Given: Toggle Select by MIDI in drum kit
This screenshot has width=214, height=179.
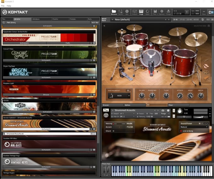Looking at the screenshot, I should pyautogui.click(x=209, y=26).
